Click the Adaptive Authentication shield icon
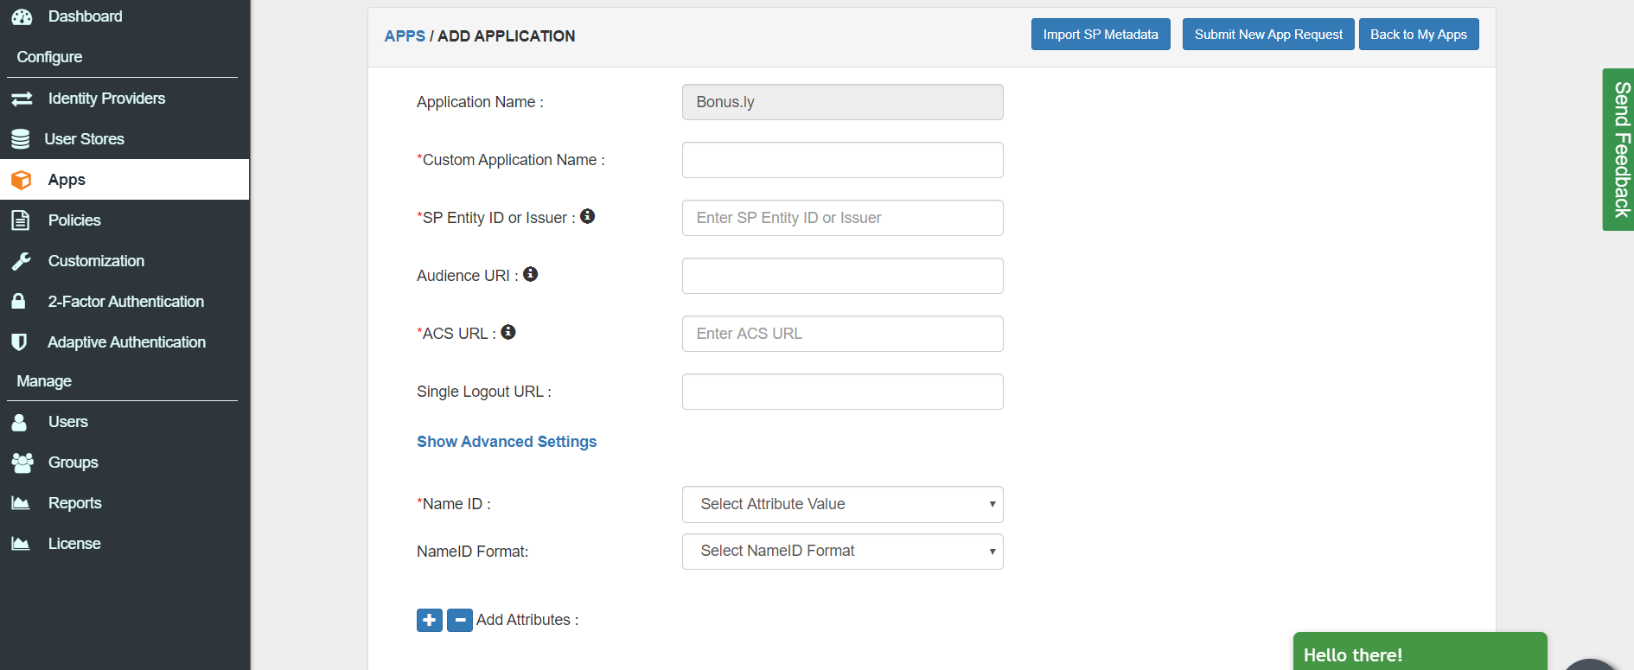The width and height of the screenshot is (1634, 670). tap(19, 342)
